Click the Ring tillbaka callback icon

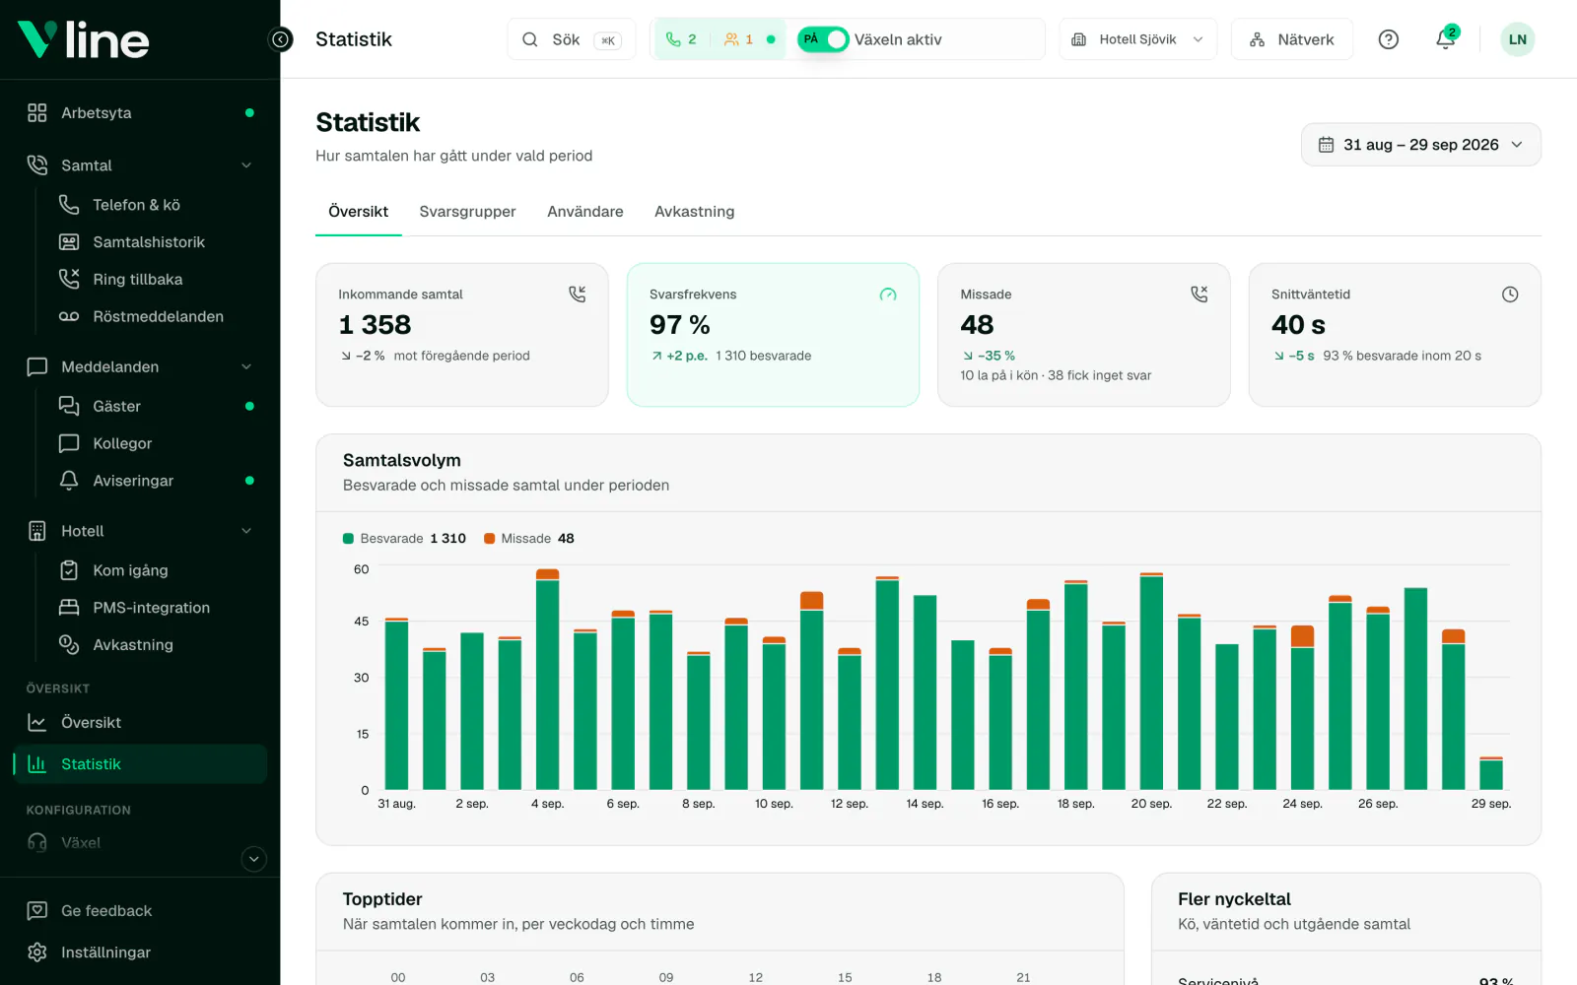(69, 279)
